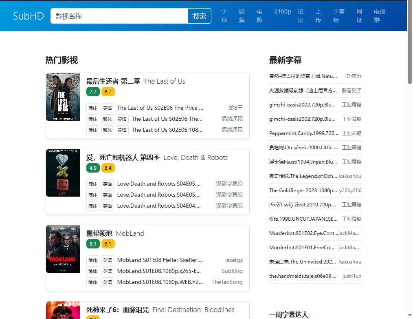
Task: Open the 2160p category
Action: click(x=282, y=12)
